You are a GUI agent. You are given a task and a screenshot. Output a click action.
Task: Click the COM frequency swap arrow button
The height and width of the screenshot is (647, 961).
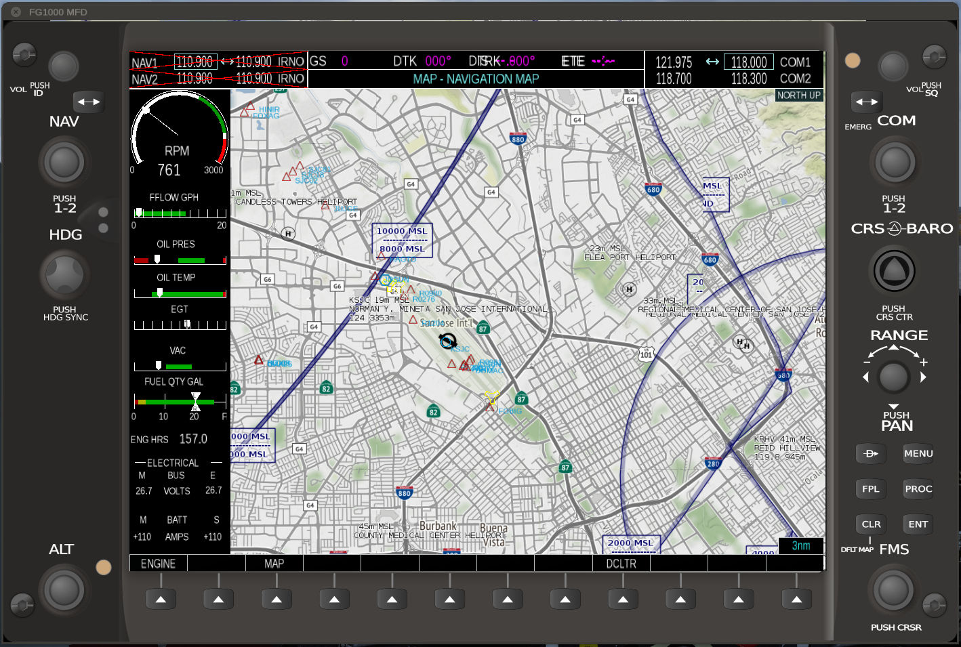pos(866,102)
